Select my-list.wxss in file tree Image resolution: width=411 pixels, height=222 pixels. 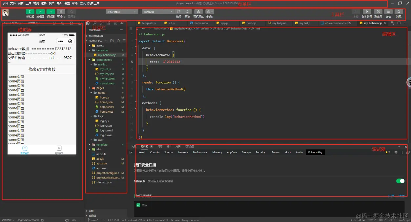click(x=107, y=83)
